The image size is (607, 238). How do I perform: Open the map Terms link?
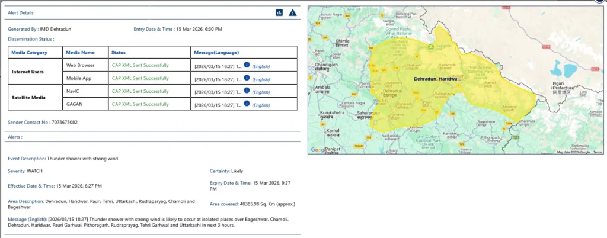(598, 152)
